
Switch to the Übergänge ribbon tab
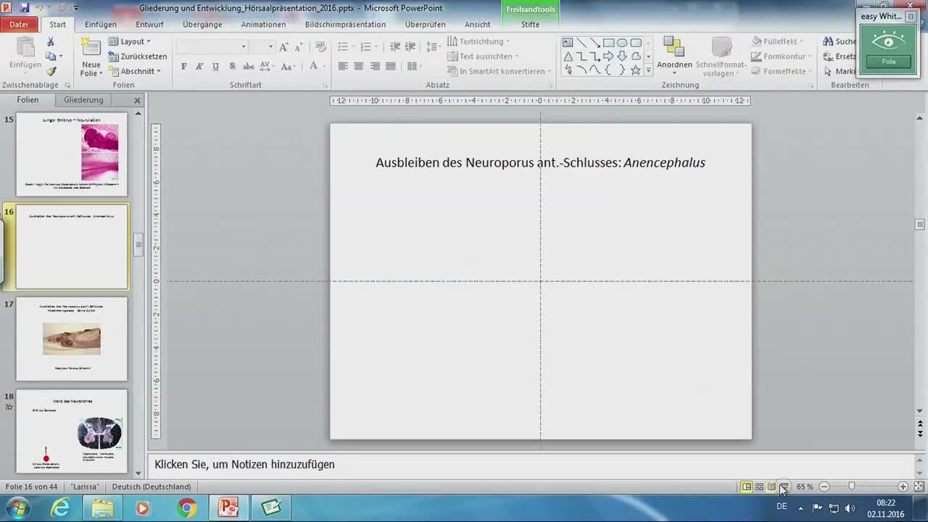202,24
